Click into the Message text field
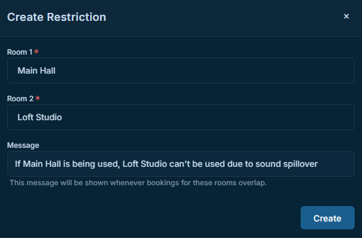 coord(181,164)
